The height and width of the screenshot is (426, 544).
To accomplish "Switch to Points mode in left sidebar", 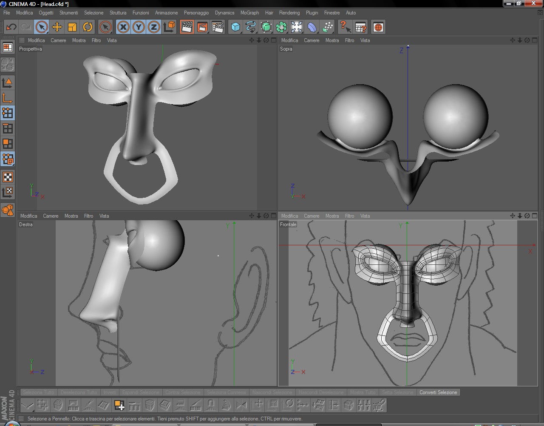I will coord(8,113).
